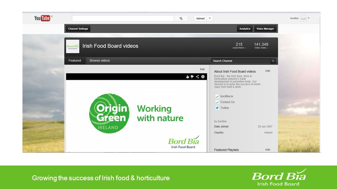View the 215 subscribers count

pyautogui.click(x=239, y=45)
